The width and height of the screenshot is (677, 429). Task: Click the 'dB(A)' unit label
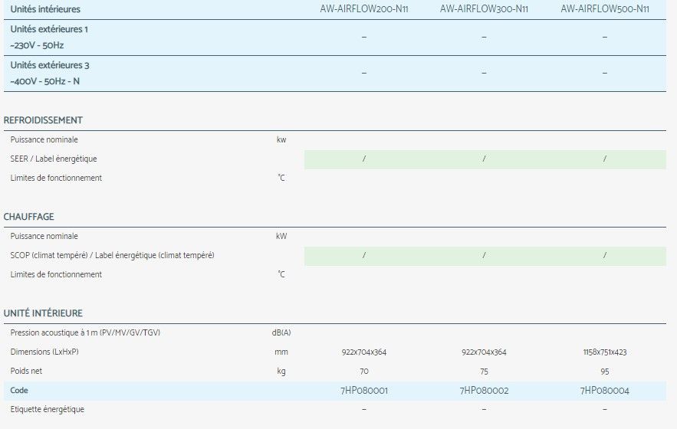pyautogui.click(x=281, y=332)
